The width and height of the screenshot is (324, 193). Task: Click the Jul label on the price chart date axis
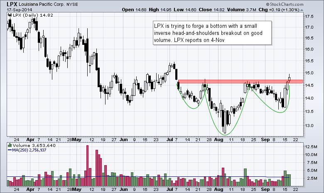point(170,140)
